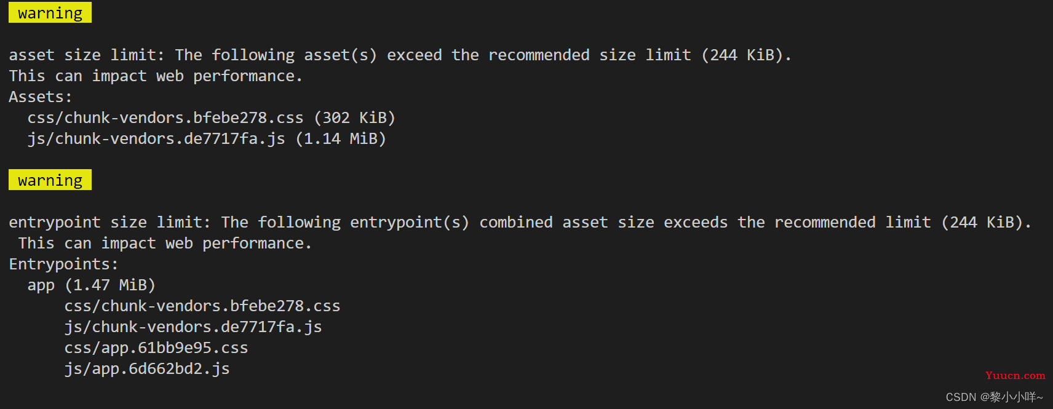Click the first yellow warning badge
This screenshot has width=1053, height=409.
click(50, 12)
